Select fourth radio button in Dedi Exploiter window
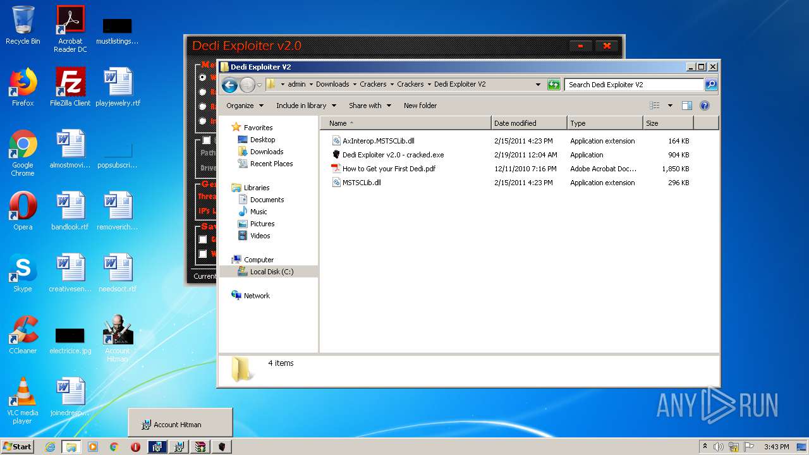This screenshot has height=455, width=809. tap(203, 121)
